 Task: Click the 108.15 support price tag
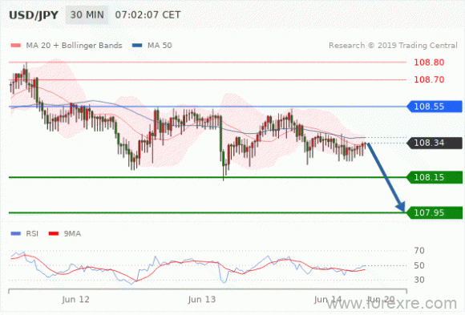435,177
